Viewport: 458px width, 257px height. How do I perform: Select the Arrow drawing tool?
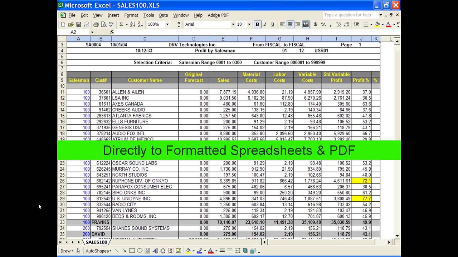point(124,251)
